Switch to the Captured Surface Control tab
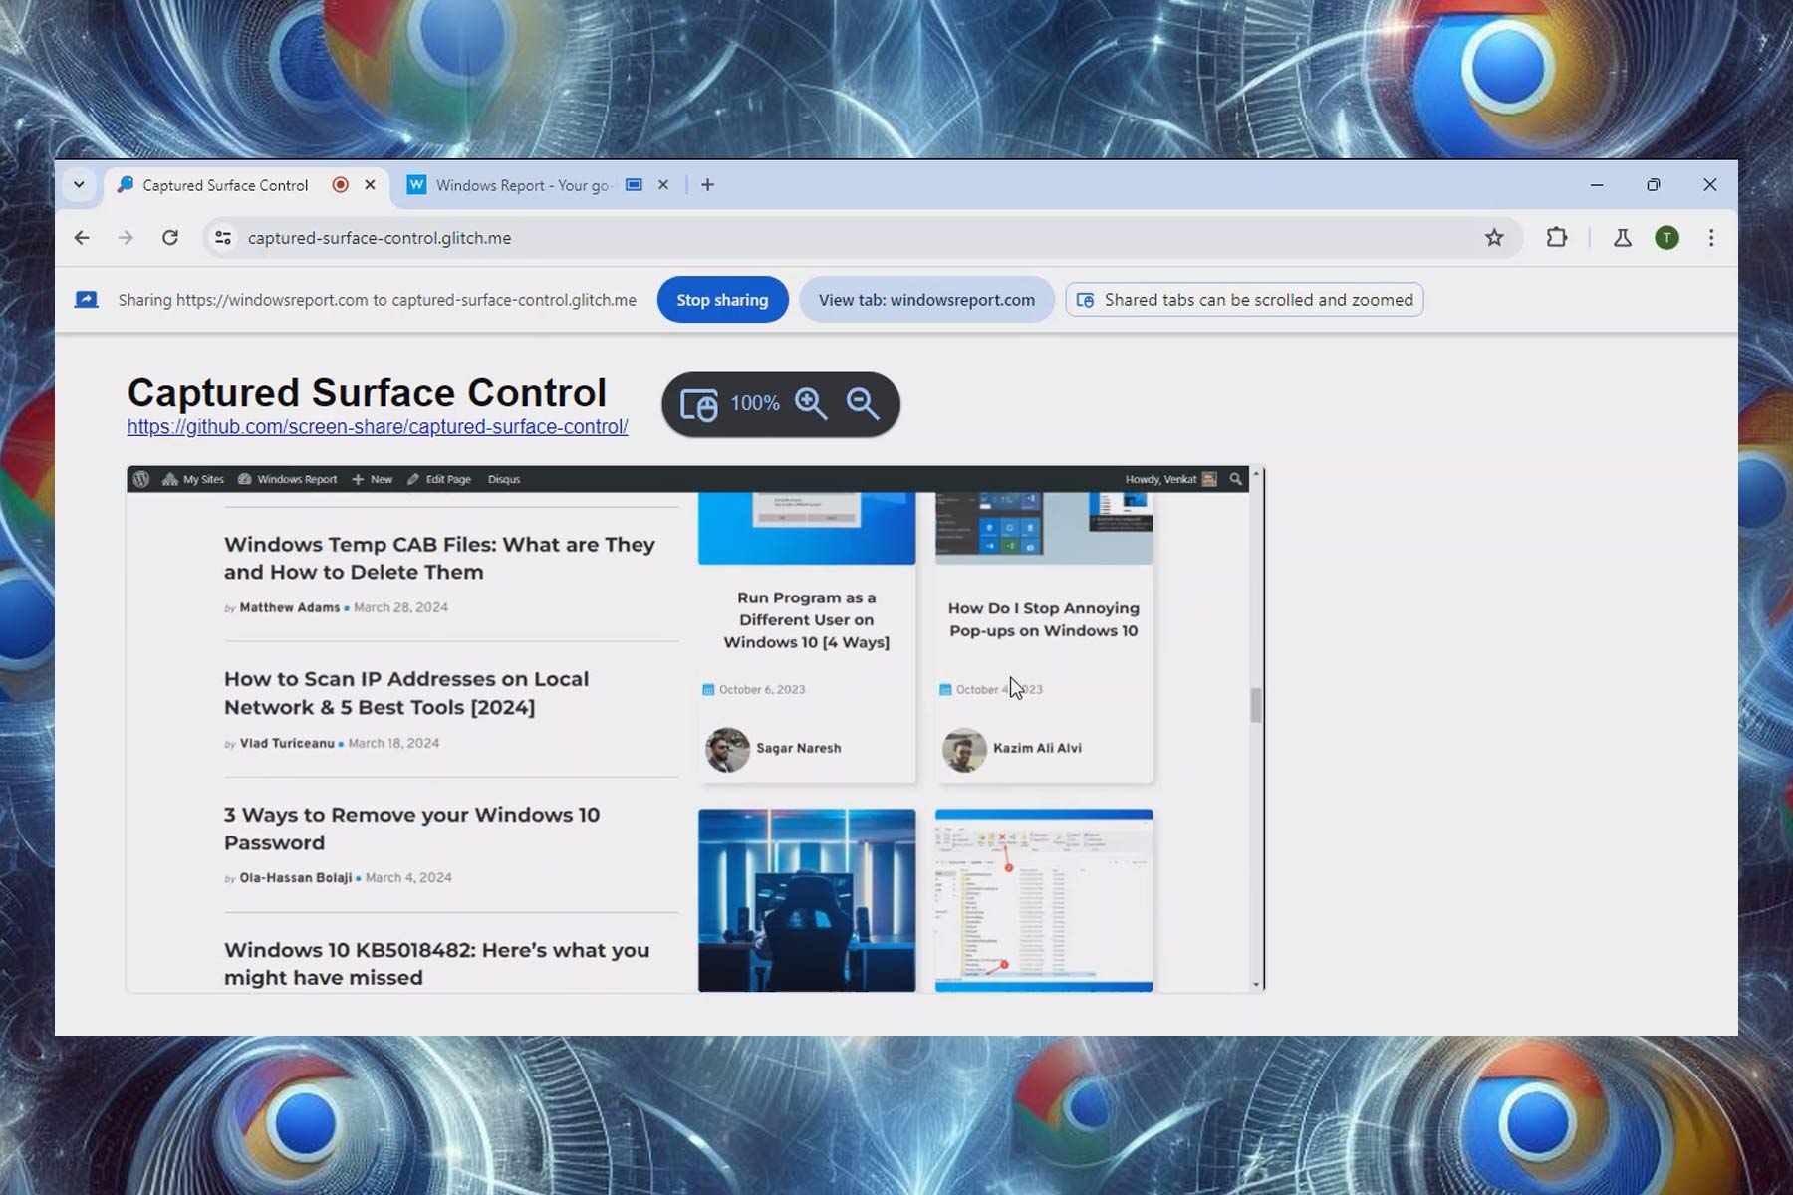This screenshot has width=1793, height=1195. [224, 185]
